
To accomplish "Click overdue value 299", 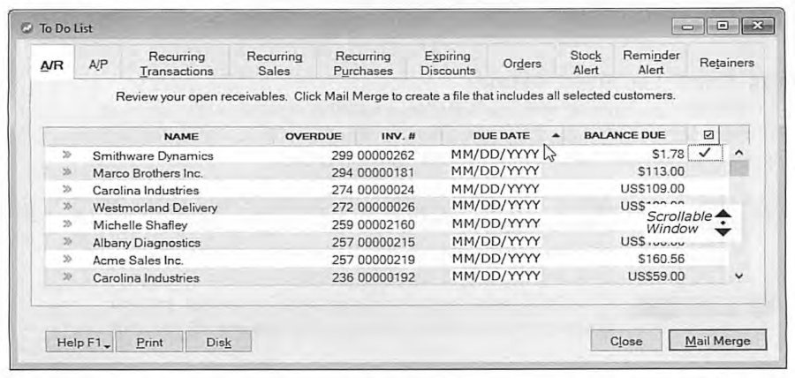I will click(344, 156).
